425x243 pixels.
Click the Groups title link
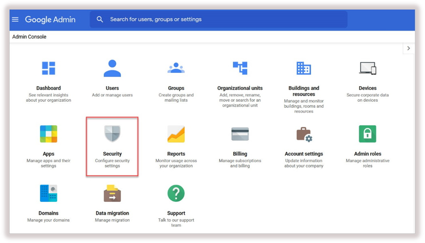176,88
